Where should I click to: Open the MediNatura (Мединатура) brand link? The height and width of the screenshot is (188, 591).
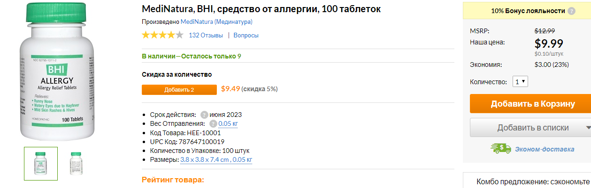216,22
